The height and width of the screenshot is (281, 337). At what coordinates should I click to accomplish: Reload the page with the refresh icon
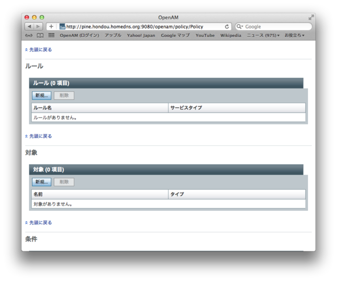point(227,26)
